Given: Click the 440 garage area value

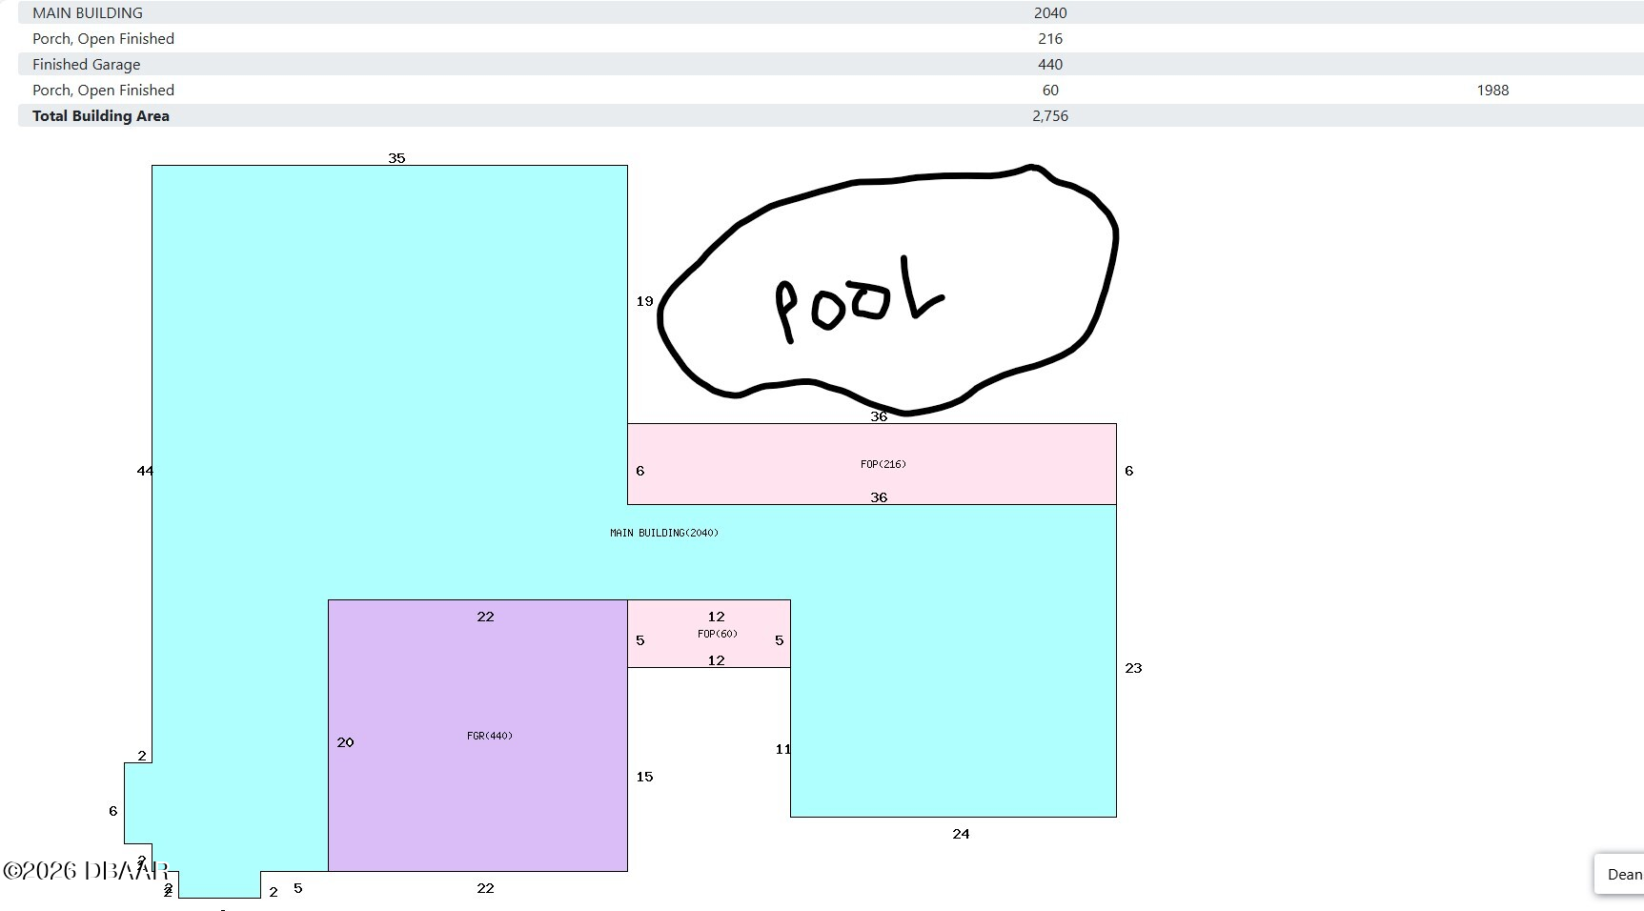Looking at the screenshot, I should coord(1049,65).
